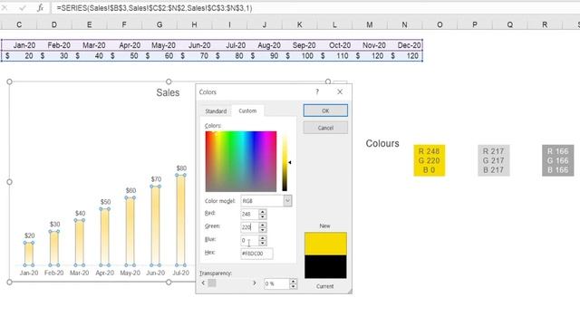The width and height of the screenshot is (580, 326).
Task: Click the Dec-20 header cell
Action: point(405,45)
